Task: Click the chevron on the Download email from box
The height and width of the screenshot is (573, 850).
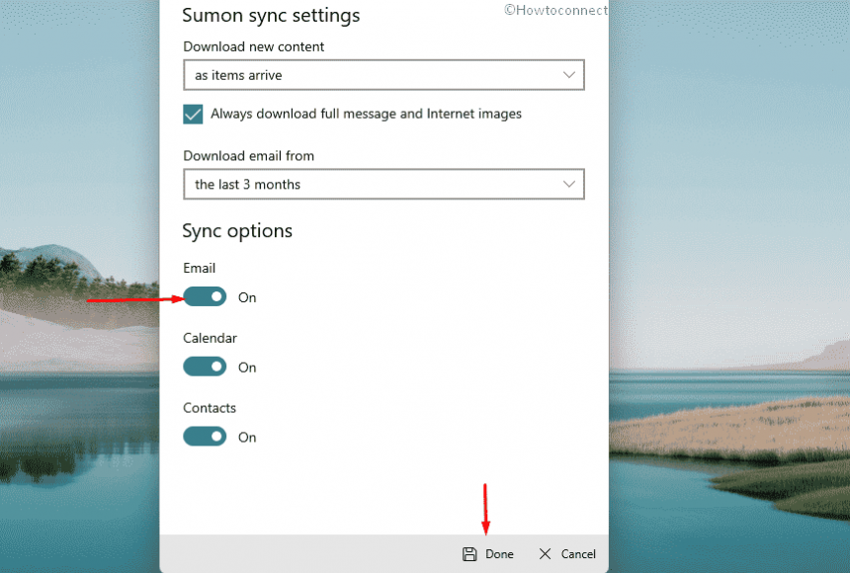Action: [x=570, y=184]
